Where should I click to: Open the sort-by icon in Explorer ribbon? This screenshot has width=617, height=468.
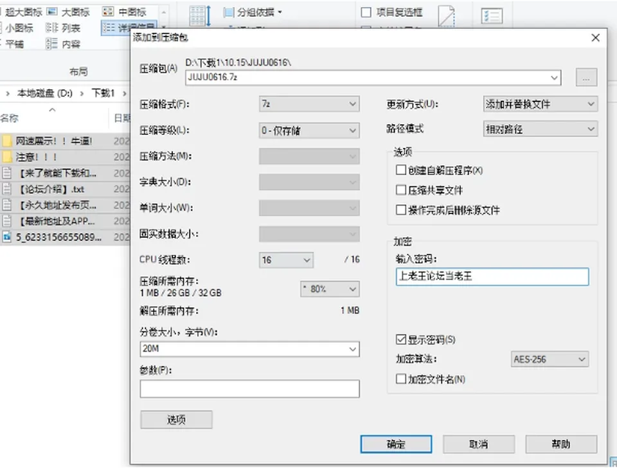coord(201,15)
